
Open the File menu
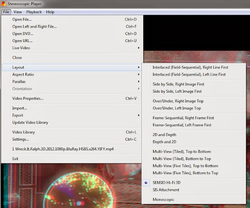[6, 12]
